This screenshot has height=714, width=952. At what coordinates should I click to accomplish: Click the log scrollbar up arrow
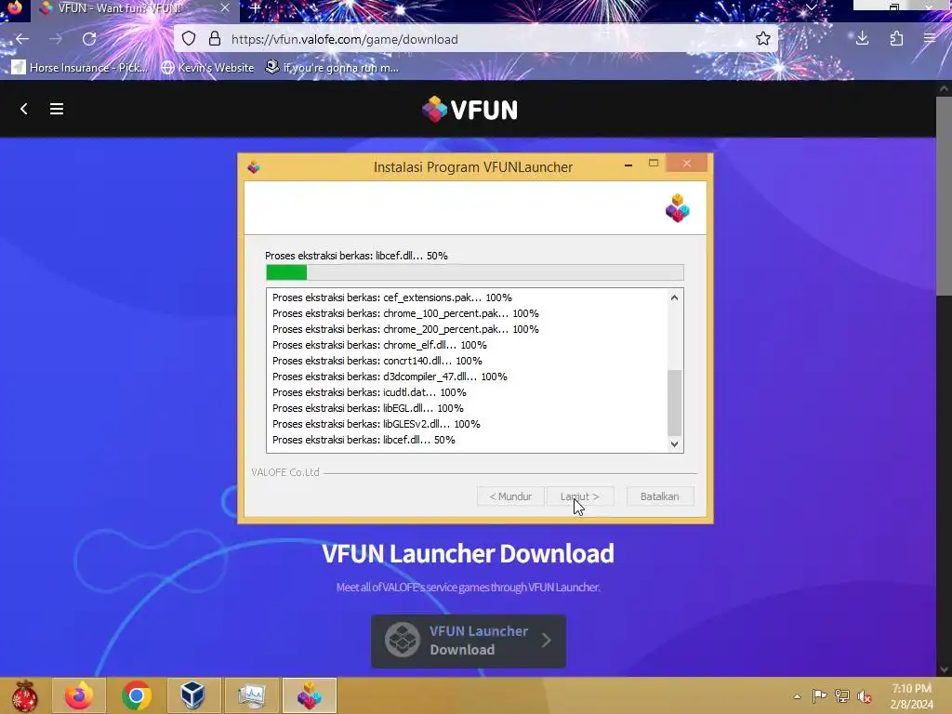(x=674, y=297)
